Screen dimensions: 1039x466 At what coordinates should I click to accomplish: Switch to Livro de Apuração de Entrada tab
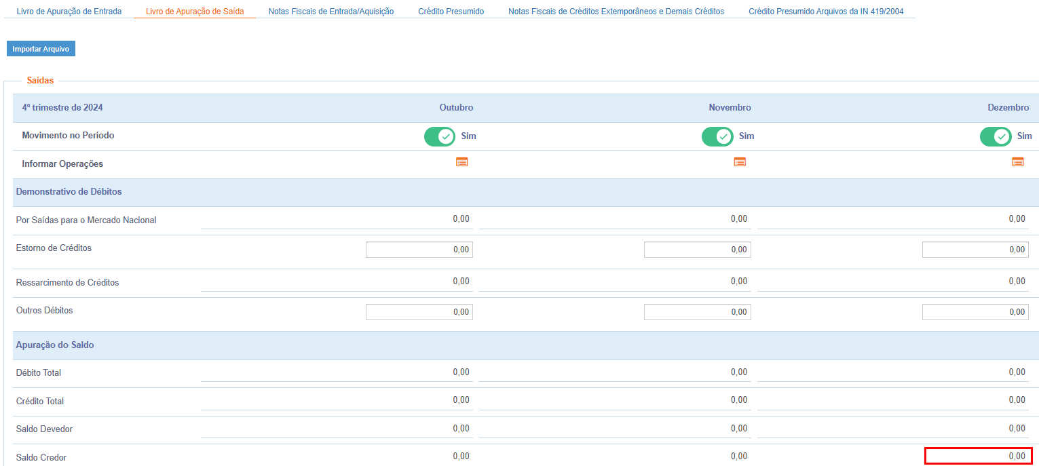[69, 12]
